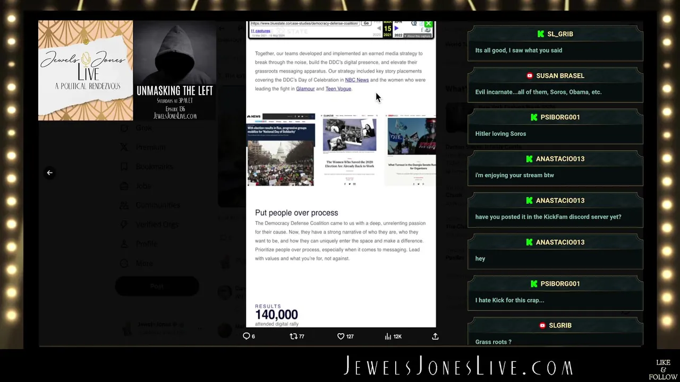Viewport: 680px width, 382px height.
Task: Click the '140,000' results figure
Action: pos(276,315)
